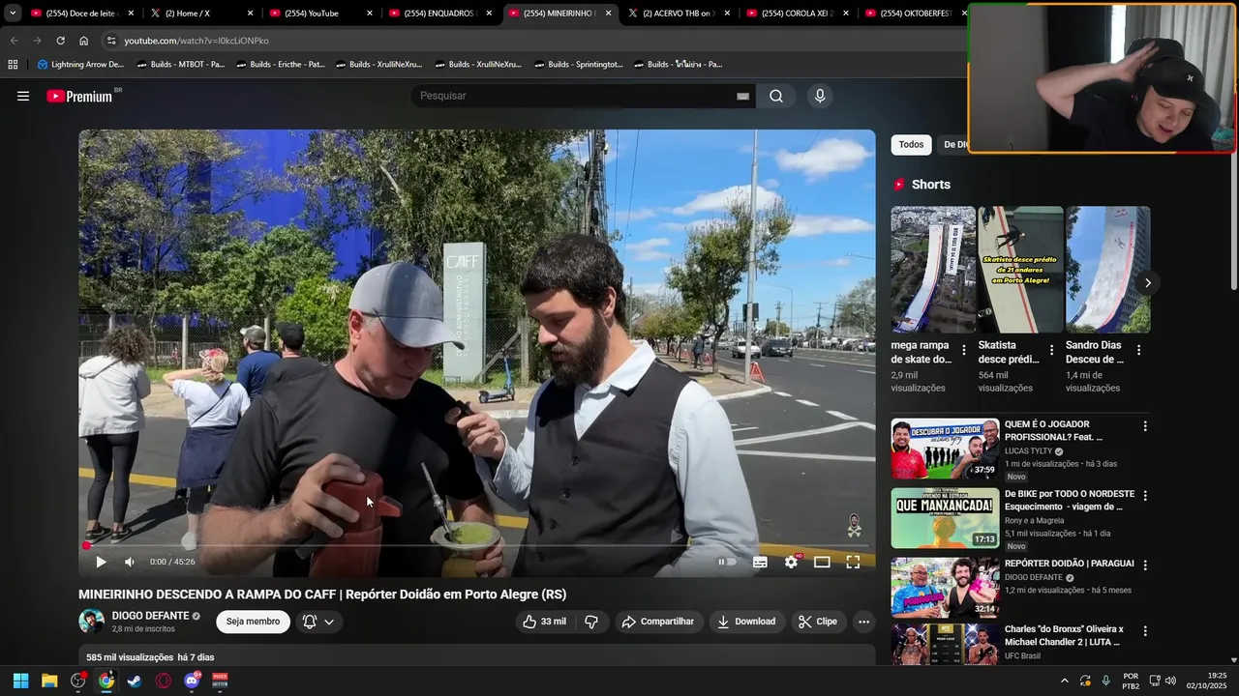The height and width of the screenshot is (696, 1239).
Task: Switch to theater mode
Action: click(822, 562)
